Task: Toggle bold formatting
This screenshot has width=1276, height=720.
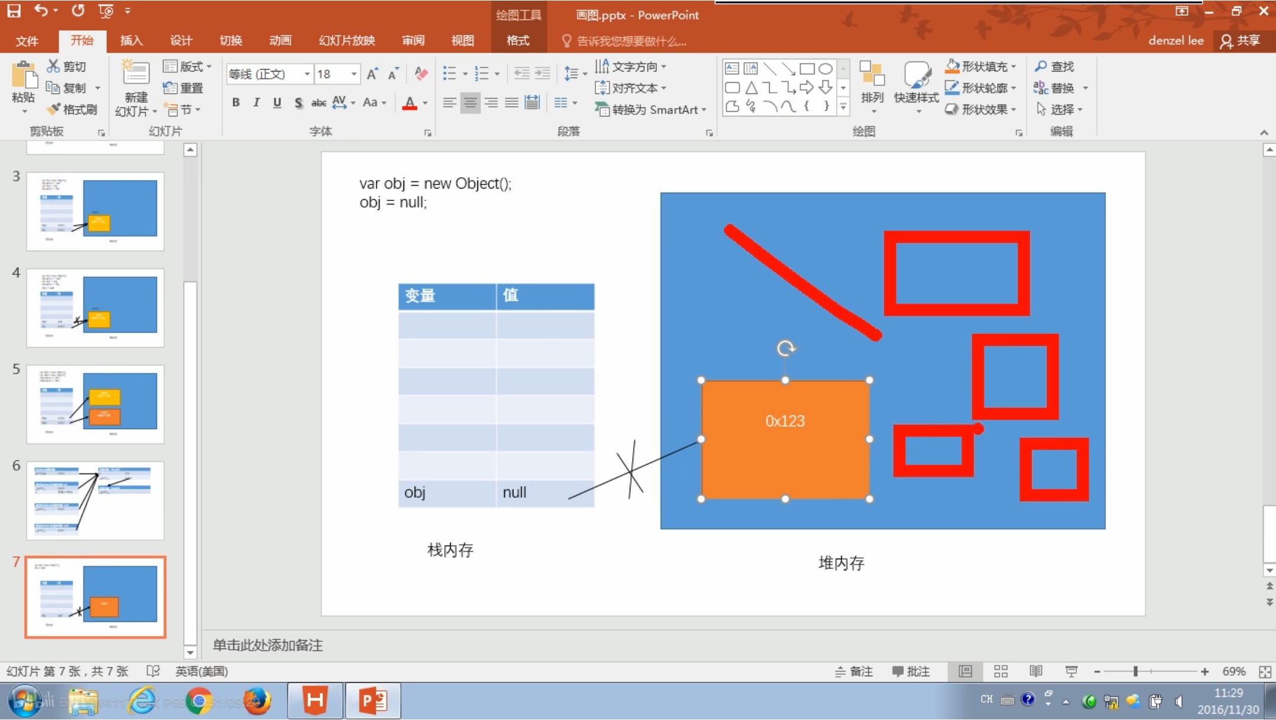Action: click(236, 102)
